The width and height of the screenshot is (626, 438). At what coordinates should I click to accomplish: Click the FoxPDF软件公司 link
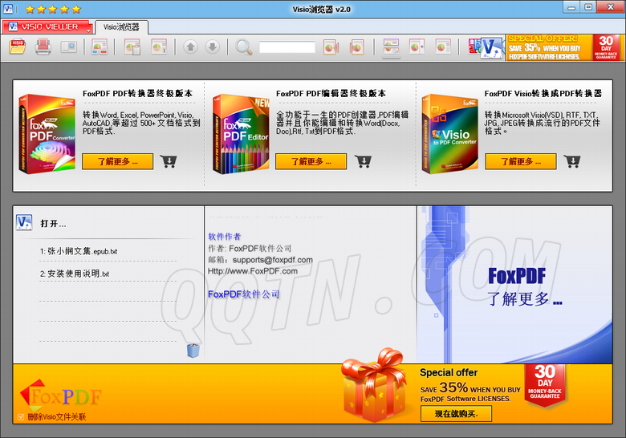pos(243,294)
